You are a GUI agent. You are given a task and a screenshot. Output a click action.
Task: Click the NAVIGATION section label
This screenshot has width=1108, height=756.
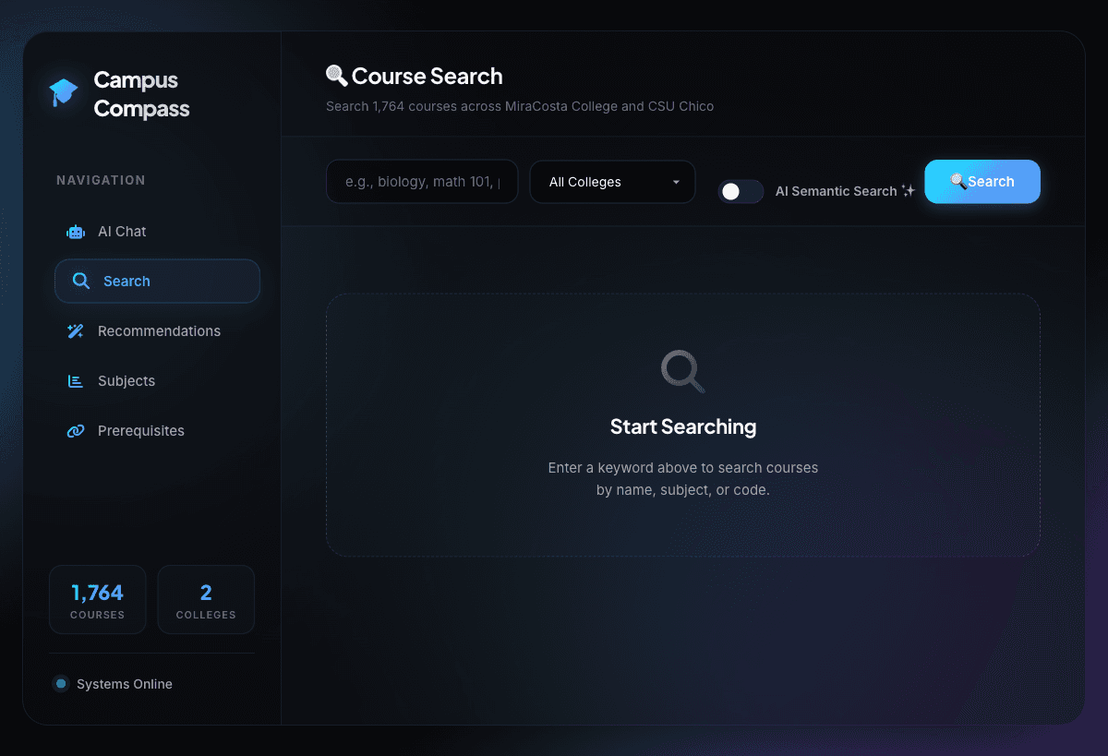coord(101,180)
